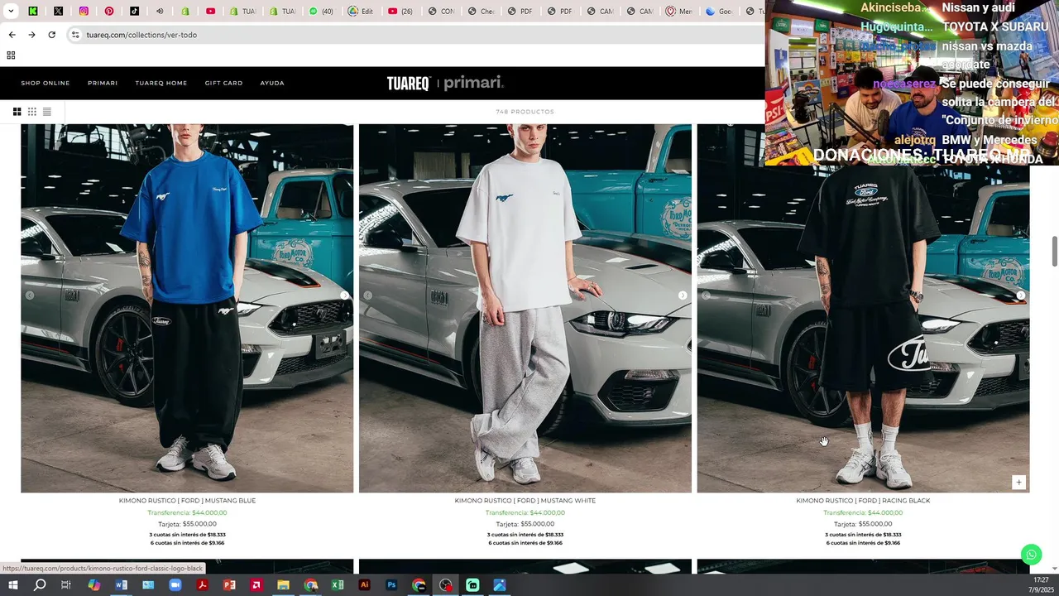1059x596 pixels.
Task: Open the TUAREQ HOME menu item
Action: [x=161, y=83]
